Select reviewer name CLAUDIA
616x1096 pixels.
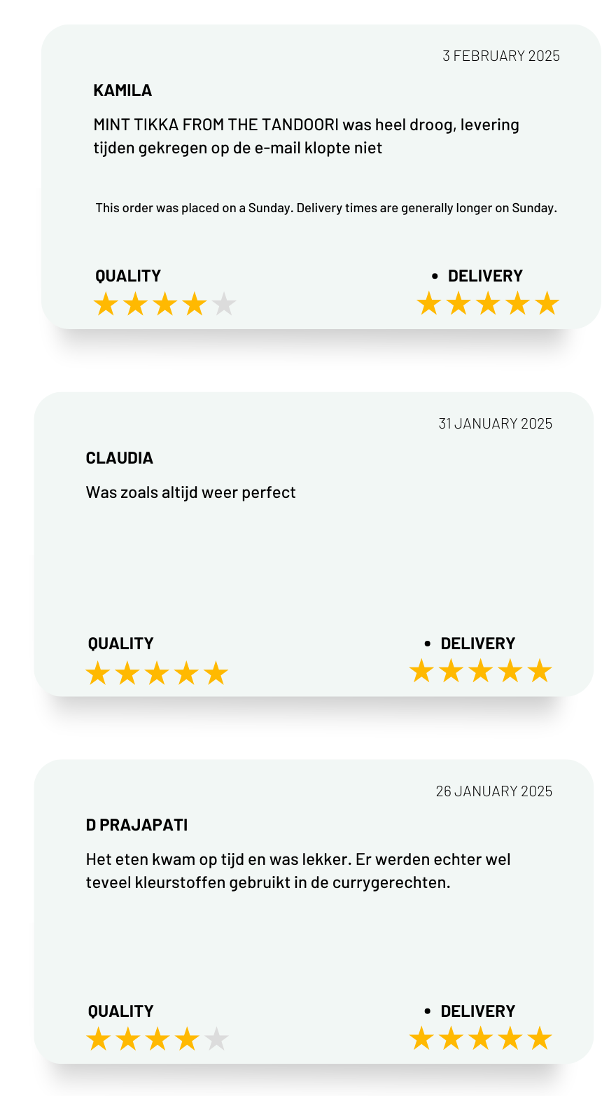(120, 458)
